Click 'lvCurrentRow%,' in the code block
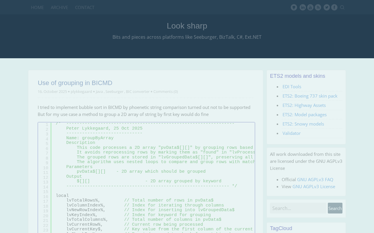Image resolution: width=374 pixels, height=233 pixels. (x=85, y=225)
